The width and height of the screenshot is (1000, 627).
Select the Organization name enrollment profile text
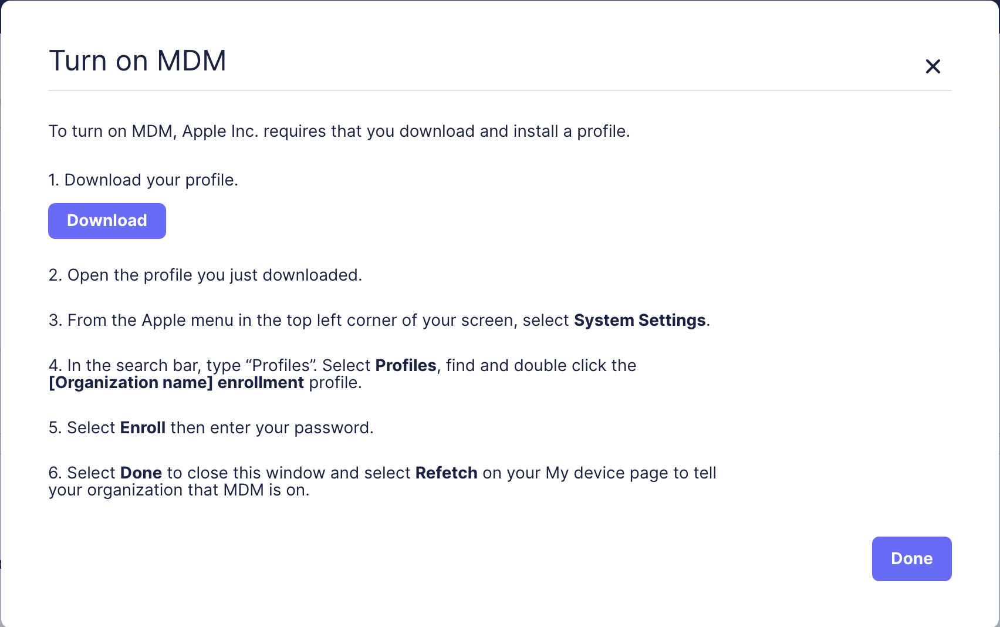pos(176,382)
